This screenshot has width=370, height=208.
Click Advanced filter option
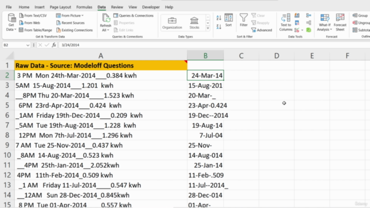click(262, 30)
